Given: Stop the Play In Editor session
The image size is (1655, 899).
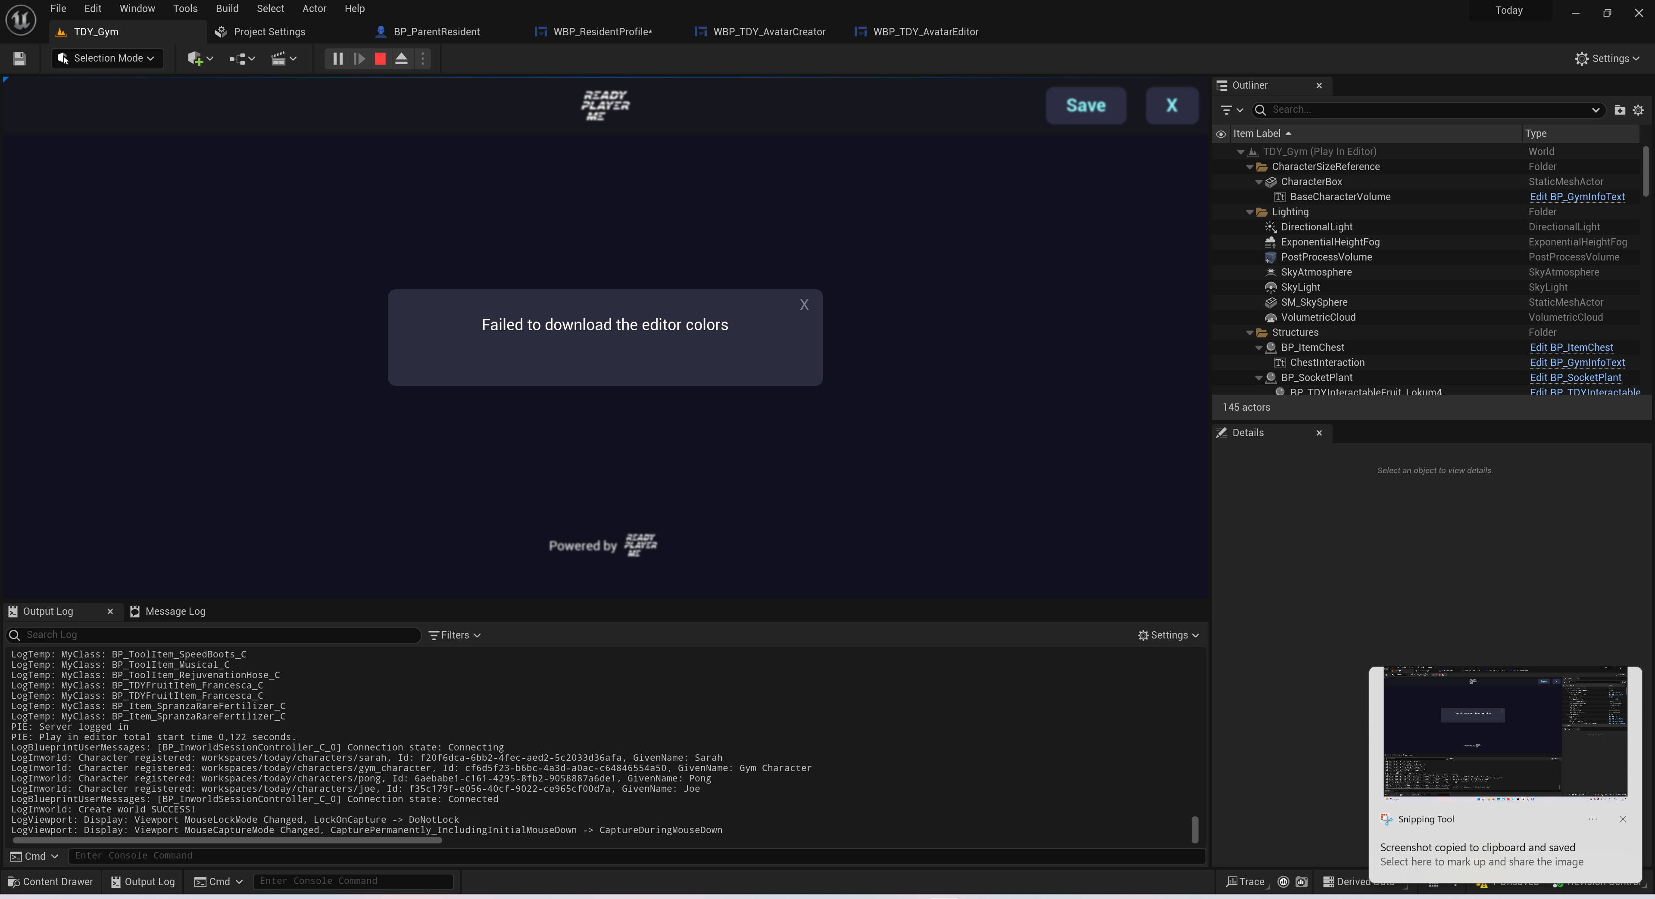Looking at the screenshot, I should [379, 59].
